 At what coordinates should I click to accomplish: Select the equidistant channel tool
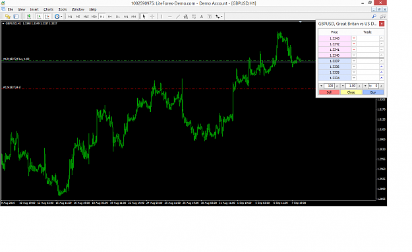point(186,16)
